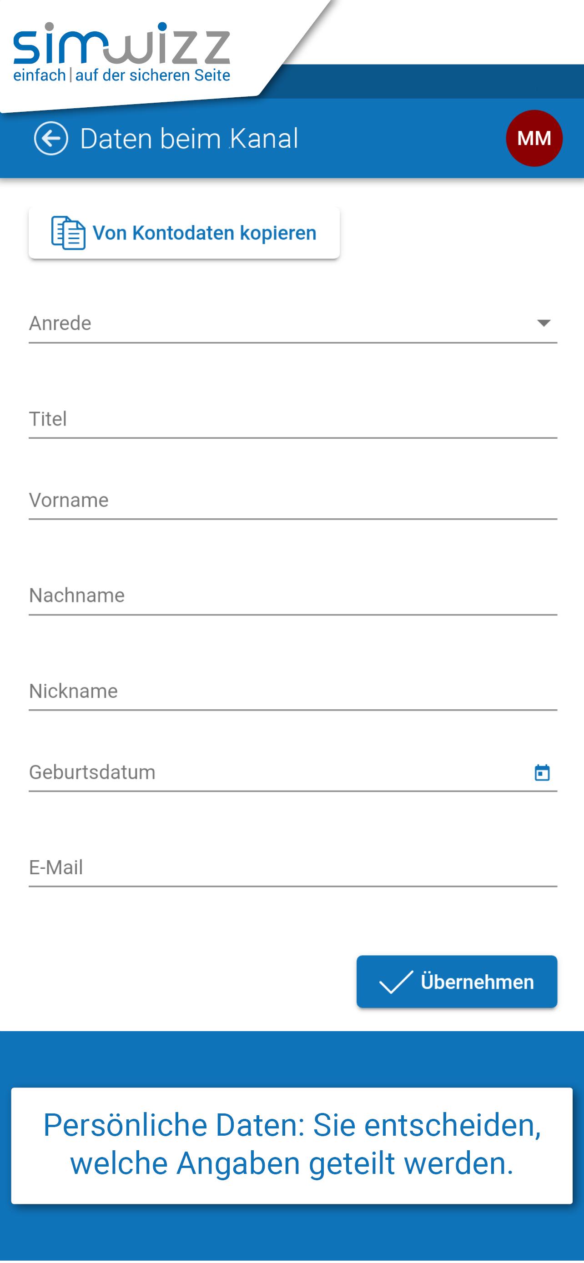Click into the Geburtsdatum date field

pyautogui.click(x=280, y=772)
